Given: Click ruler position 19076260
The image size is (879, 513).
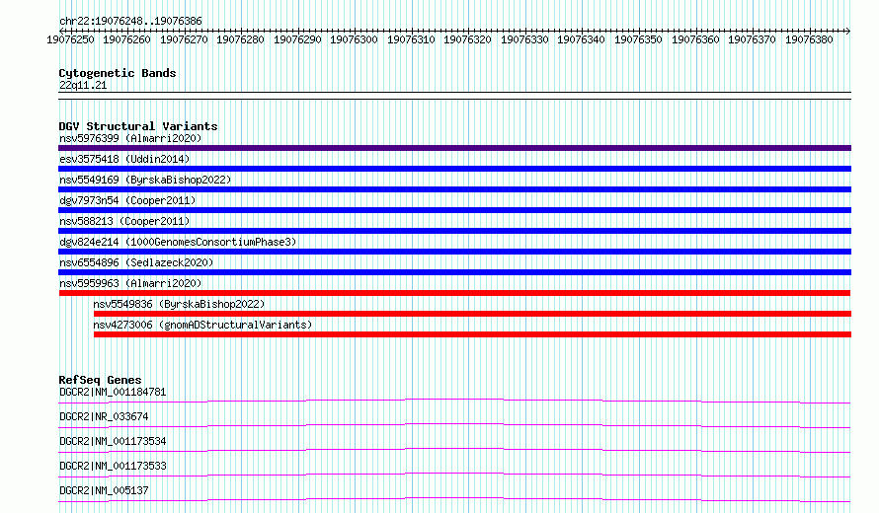Looking at the screenshot, I should point(127,39).
